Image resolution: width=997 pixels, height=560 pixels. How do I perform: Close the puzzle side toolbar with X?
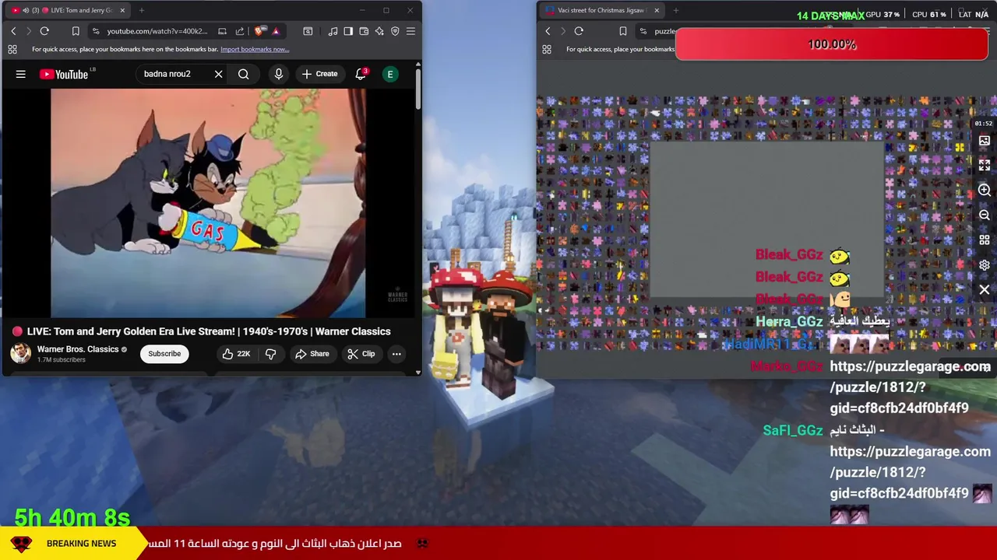(985, 290)
